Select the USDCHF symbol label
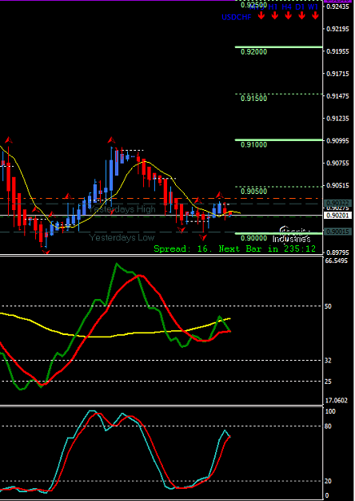355x501 pixels. [x=237, y=18]
